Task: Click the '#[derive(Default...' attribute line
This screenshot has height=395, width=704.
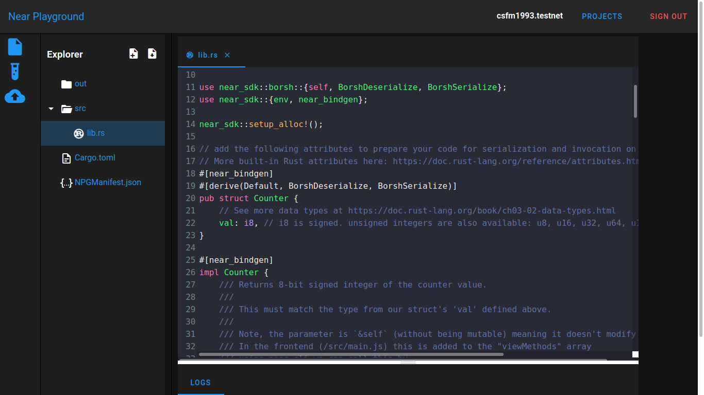Action: coord(328,186)
